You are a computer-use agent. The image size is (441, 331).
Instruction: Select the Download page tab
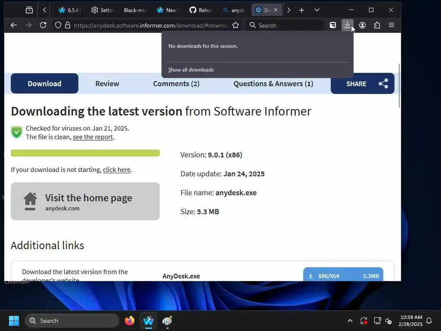44,84
